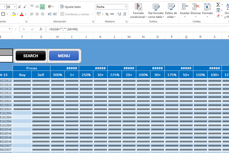Click the Increase Indent icon

[x=55, y=14]
